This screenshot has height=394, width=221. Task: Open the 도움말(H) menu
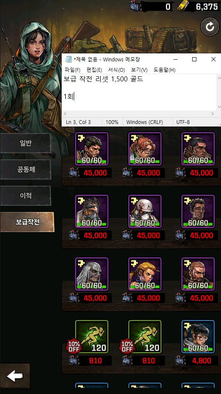[164, 70]
